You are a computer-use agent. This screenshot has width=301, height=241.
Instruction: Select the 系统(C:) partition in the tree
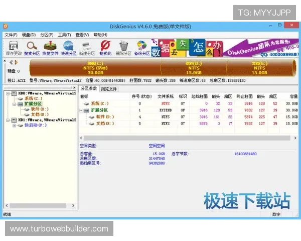click(33, 98)
